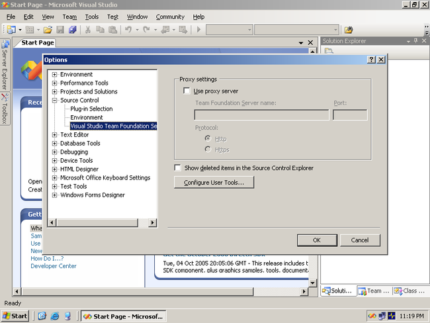Click the Redo toolbar icon
430x323 pixels.
[146, 29]
